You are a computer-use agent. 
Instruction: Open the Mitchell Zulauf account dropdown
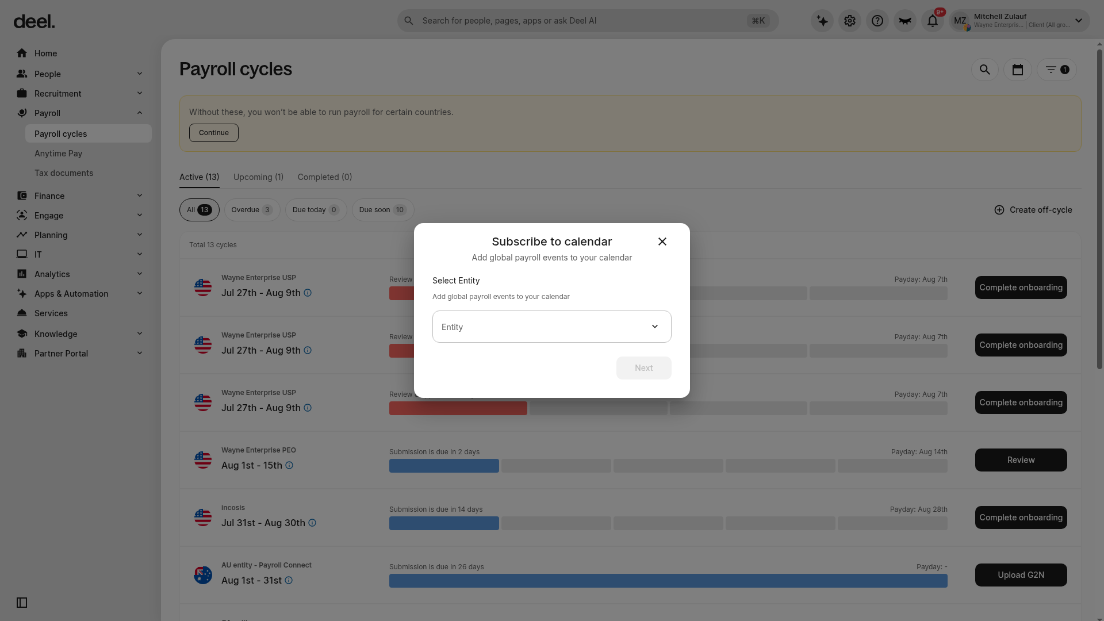[x=1019, y=21]
